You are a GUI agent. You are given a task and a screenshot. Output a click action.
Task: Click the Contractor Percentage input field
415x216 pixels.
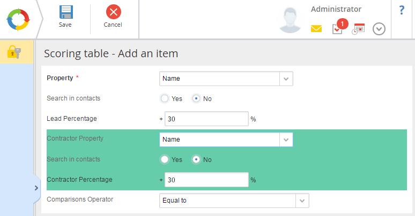(206, 180)
